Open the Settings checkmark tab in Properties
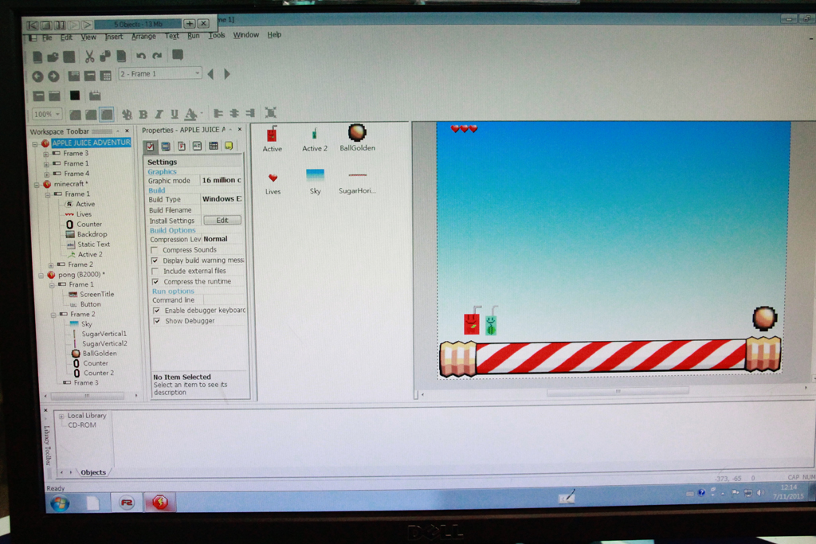The width and height of the screenshot is (816, 544). pos(150,147)
